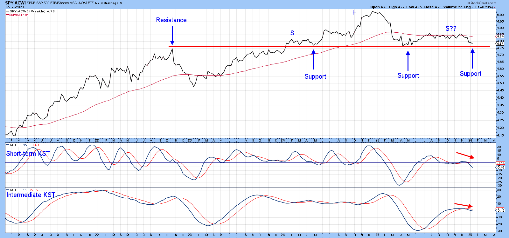509x238 pixels.
Task: Select the KST -0.12, 2.36 legend
Action: point(22,190)
